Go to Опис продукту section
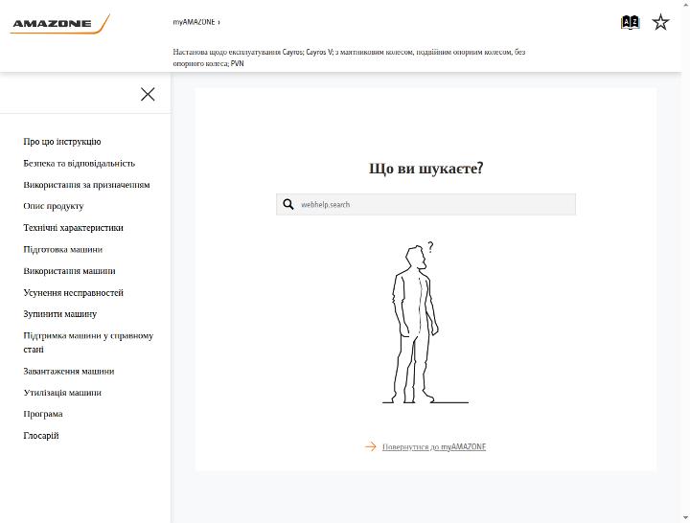The height and width of the screenshot is (523, 690). [54, 206]
